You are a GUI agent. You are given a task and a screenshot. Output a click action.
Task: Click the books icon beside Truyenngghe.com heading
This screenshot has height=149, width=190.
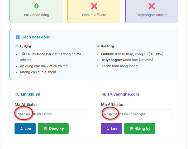(104, 94)
